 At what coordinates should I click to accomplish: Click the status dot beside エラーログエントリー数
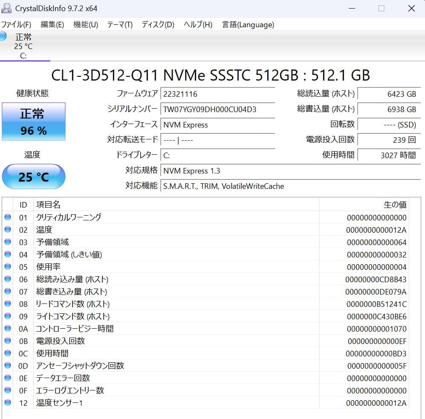pos(8,390)
